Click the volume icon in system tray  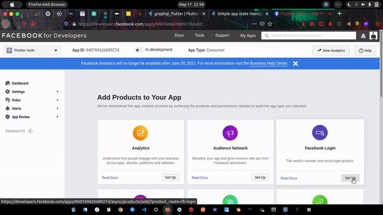363,4
